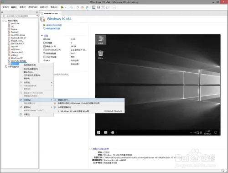The height and width of the screenshot is (173, 228).
Task: Collapse the devices section header
Action: 42,36
